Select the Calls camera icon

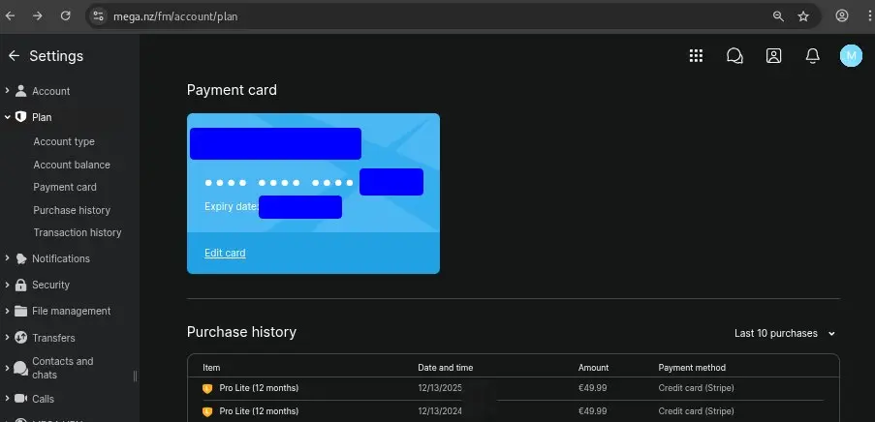click(x=20, y=399)
